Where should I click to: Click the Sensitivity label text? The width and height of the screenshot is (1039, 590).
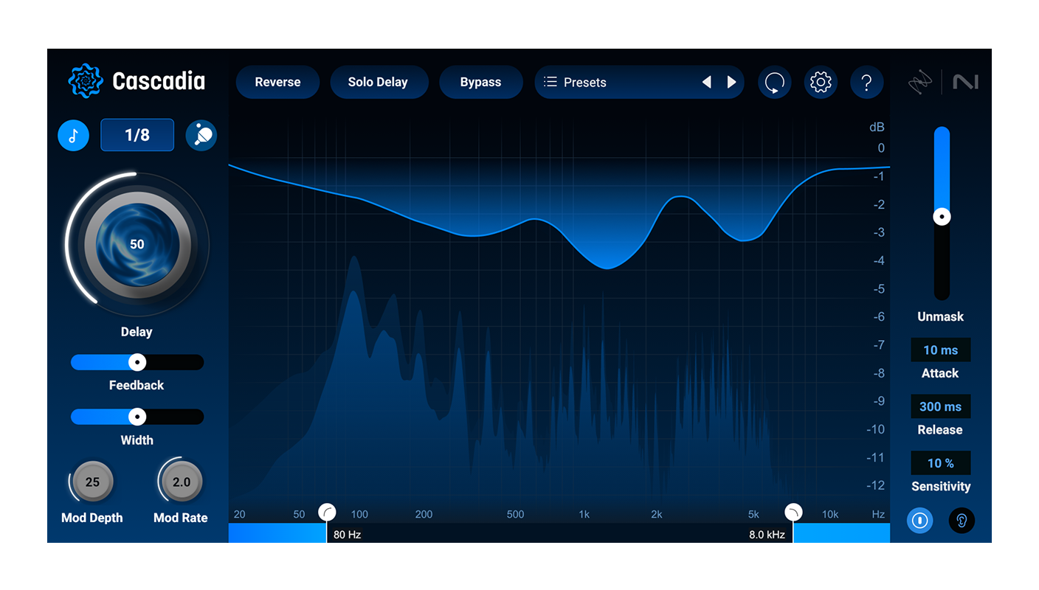[x=941, y=487]
